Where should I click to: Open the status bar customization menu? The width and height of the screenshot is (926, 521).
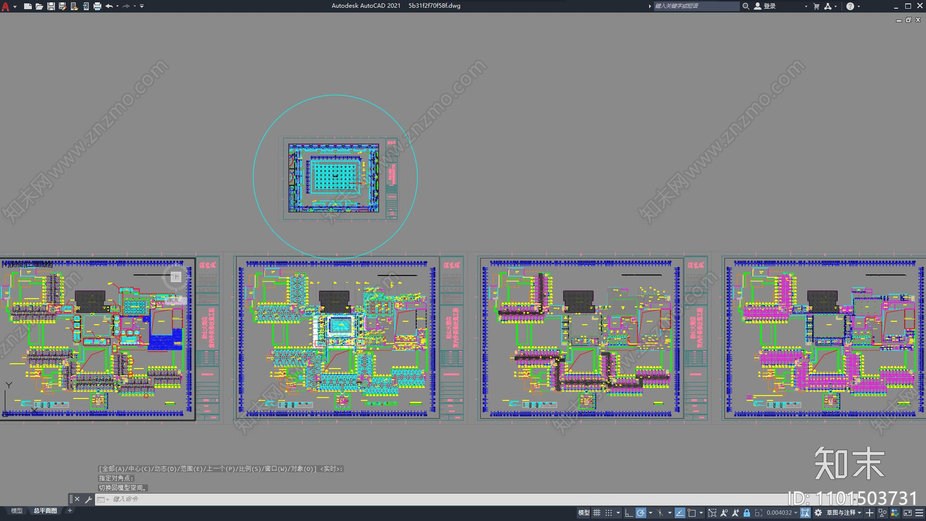click(x=919, y=513)
